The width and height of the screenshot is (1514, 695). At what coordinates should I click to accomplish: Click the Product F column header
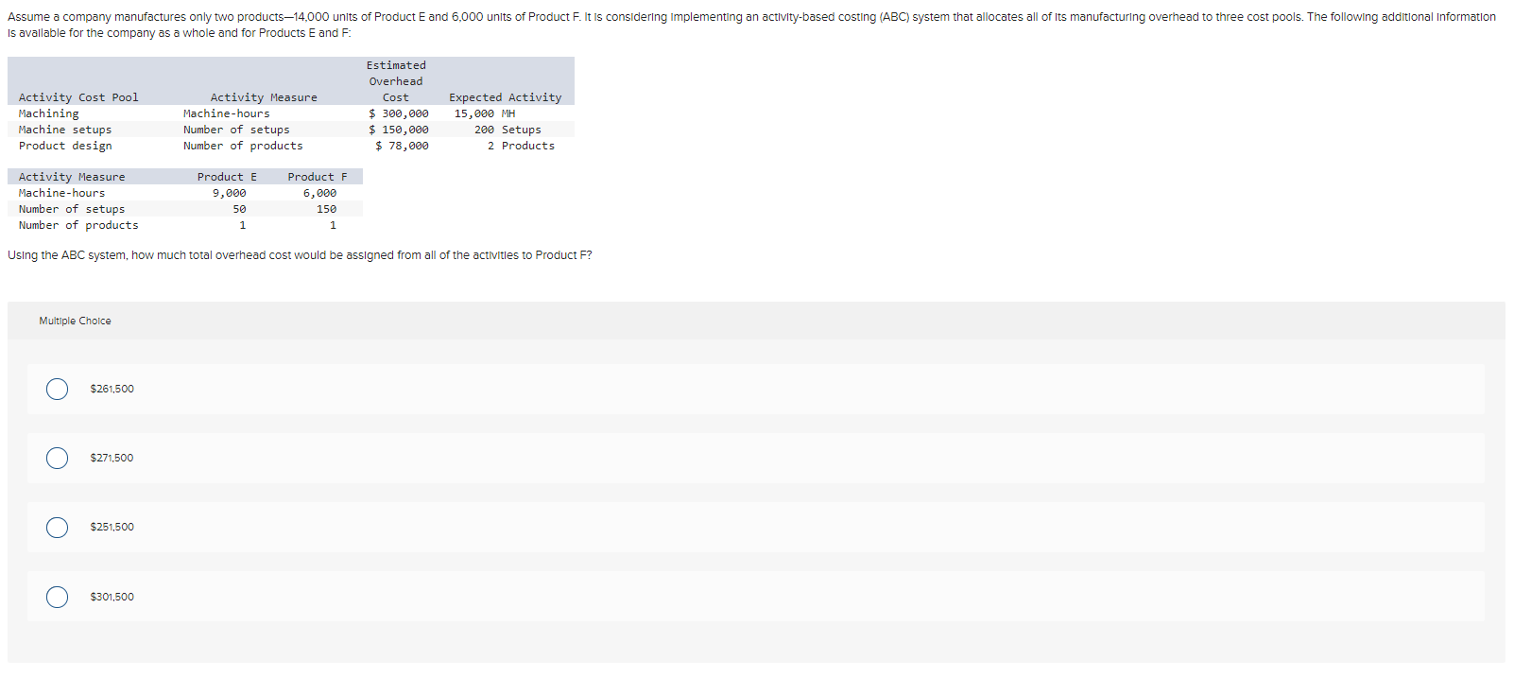click(317, 176)
